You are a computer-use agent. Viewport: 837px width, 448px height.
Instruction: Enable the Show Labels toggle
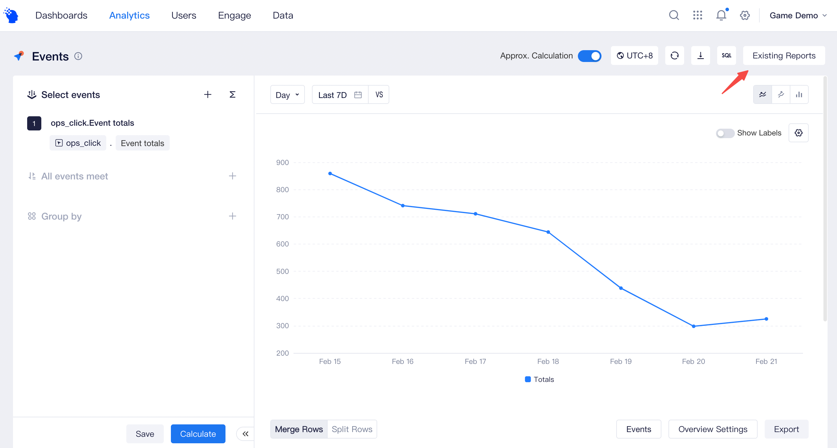[725, 133]
